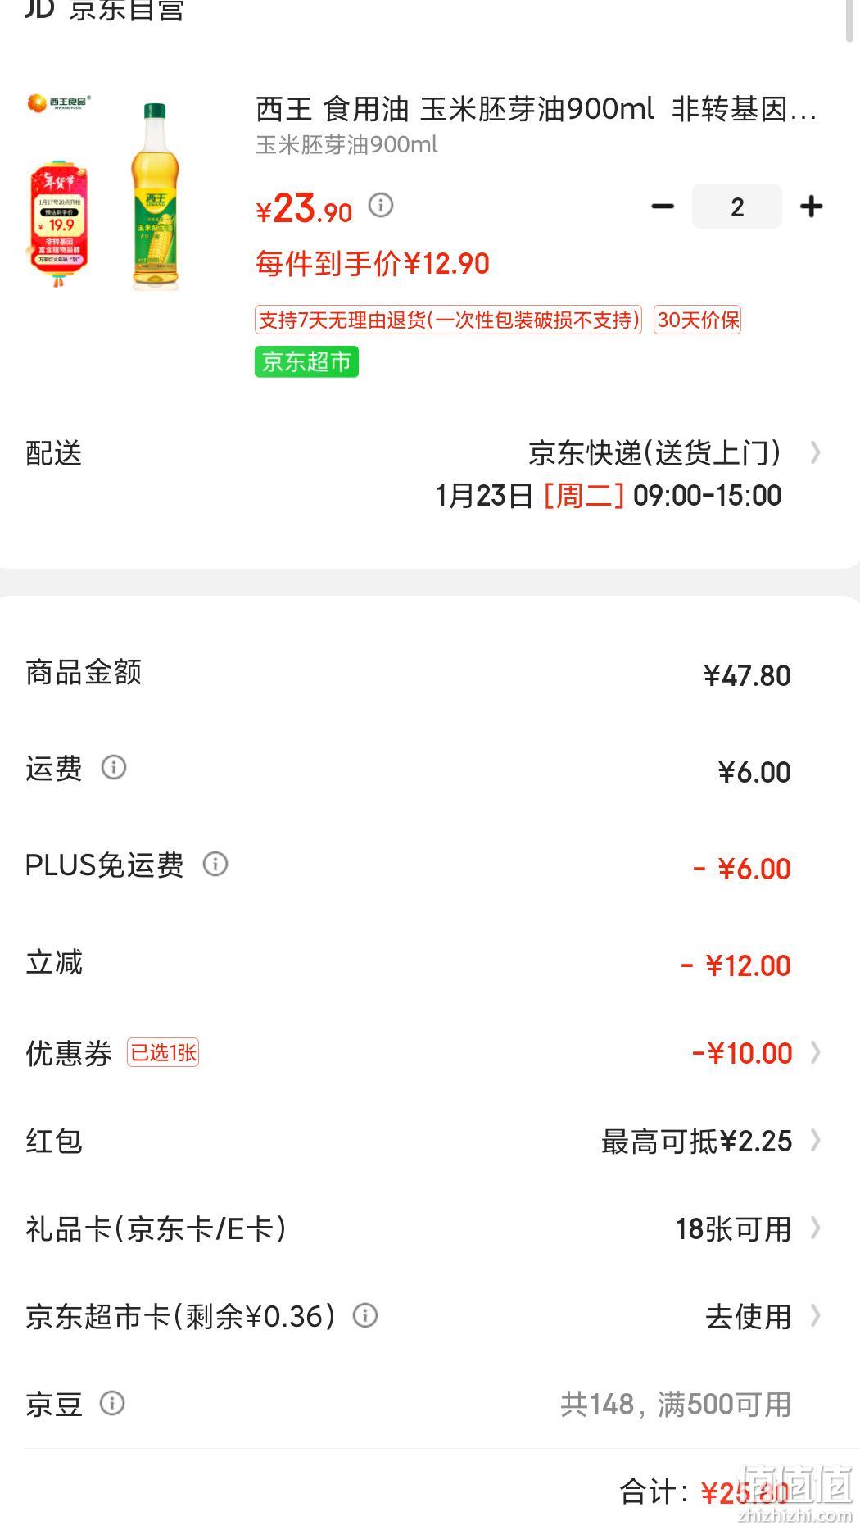The height and width of the screenshot is (1530, 860).
Task: Tap the 7天无理由退货 policy tag
Action: (x=448, y=320)
